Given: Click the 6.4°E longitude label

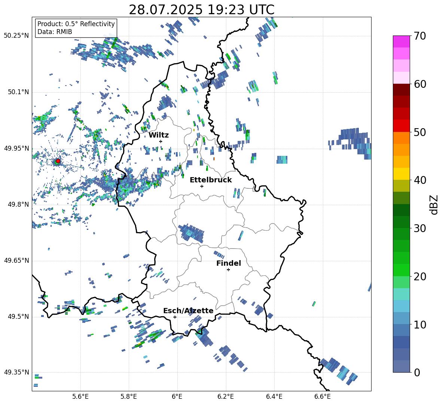Looking at the screenshot, I should click(274, 397).
